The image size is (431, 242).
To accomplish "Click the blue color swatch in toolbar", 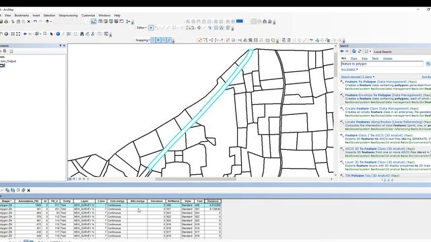I will tap(240, 22).
